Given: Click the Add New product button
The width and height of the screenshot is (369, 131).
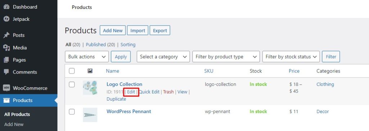Looking at the screenshot, I should tap(113, 31).
